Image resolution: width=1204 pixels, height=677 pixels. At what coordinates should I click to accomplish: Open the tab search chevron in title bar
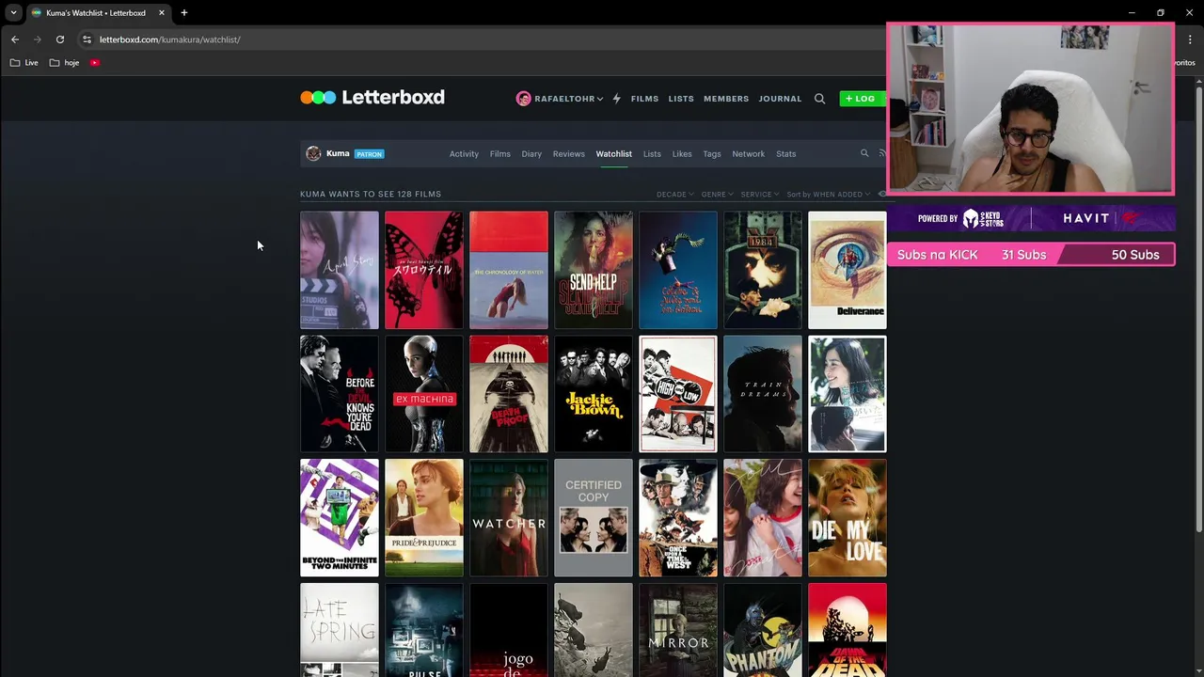[x=13, y=13]
